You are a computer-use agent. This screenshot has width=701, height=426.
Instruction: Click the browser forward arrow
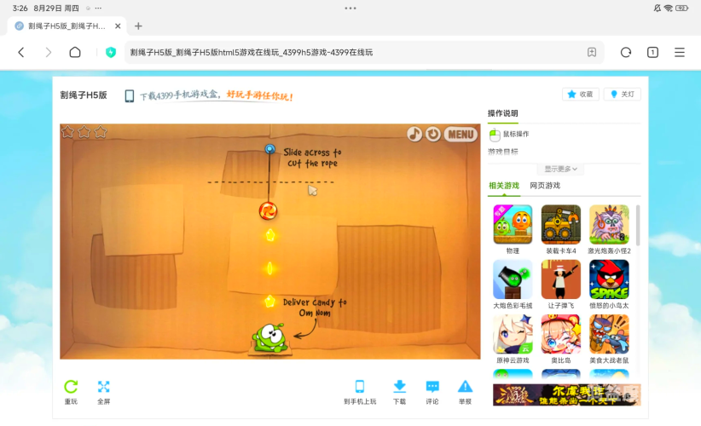(49, 52)
